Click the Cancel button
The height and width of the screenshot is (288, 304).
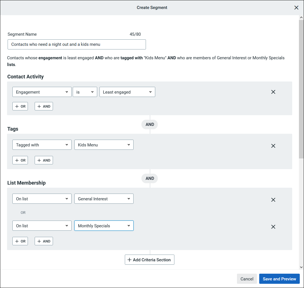tap(247, 279)
